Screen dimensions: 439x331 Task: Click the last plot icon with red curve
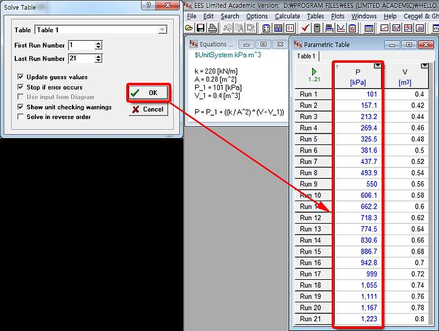pos(420,28)
